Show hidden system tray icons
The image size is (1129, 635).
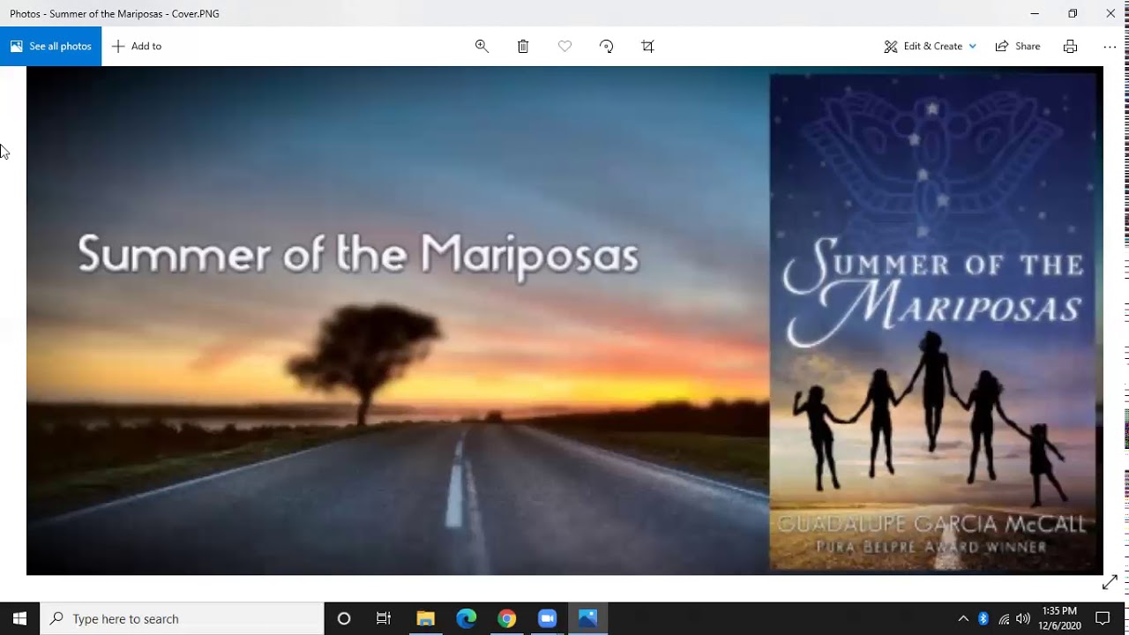pyautogui.click(x=963, y=618)
